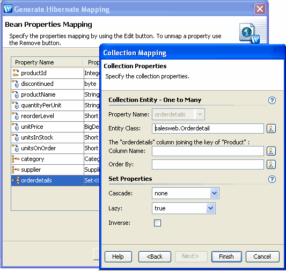
Task: Open content assist for Column Name
Action: (271, 151)
